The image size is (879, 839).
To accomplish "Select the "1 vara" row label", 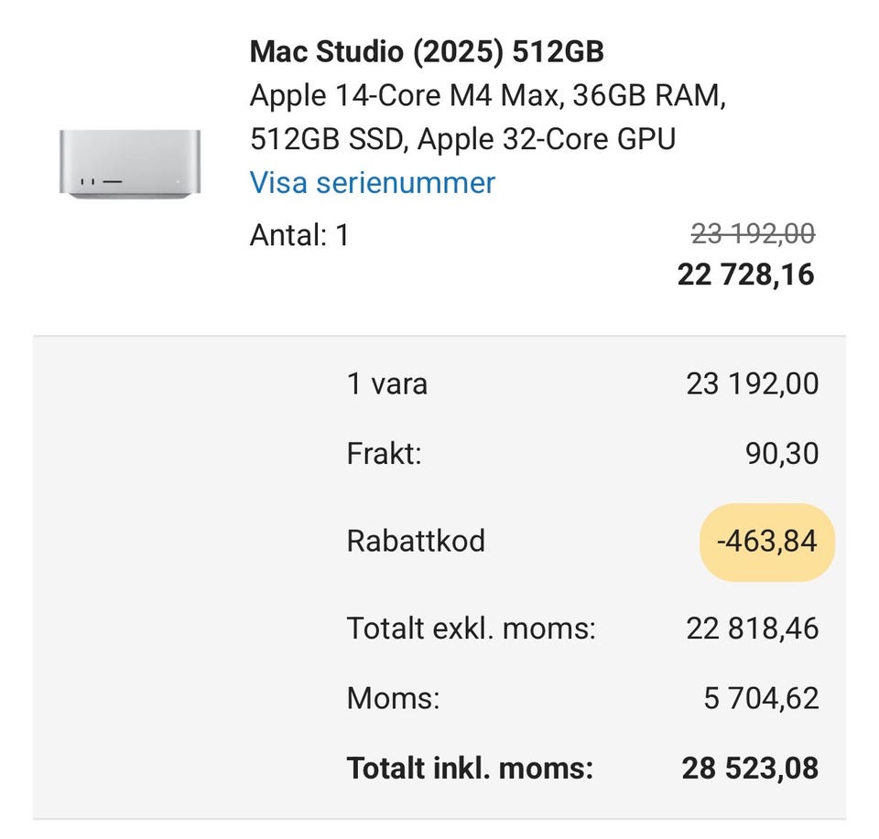I will click(386, 383).
